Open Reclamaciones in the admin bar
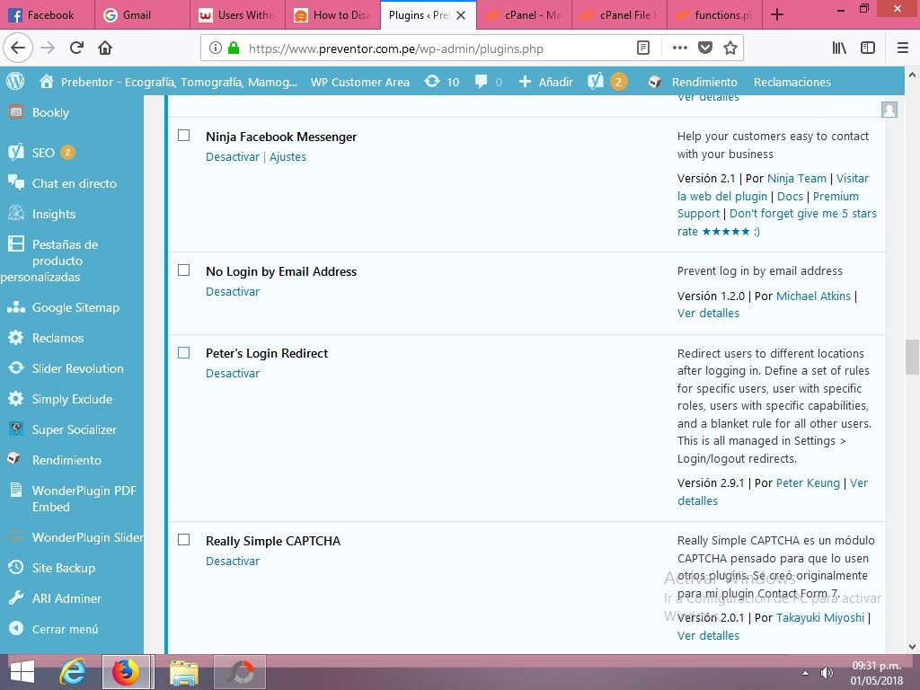This screenshot has width=920, height=690. tap(792, 82)
